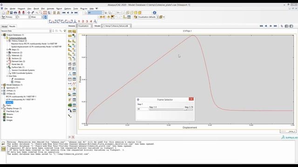Open the File menu
Viewport: 298px width, 167px height.
6,8
